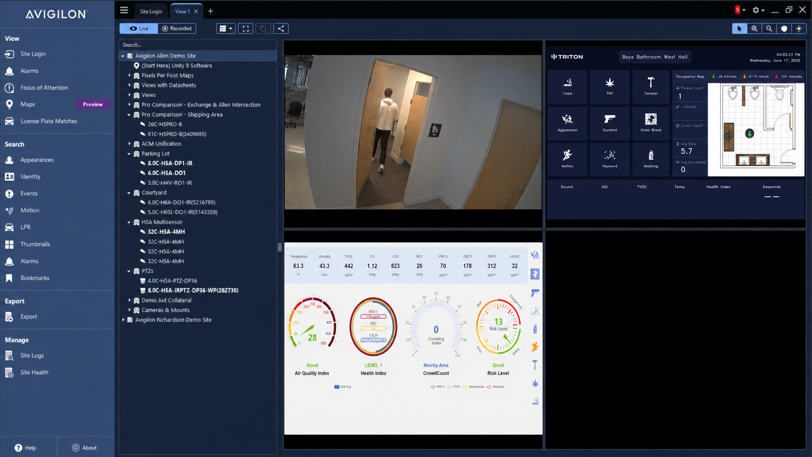The width and height of the screenshot is (812, 457).
Task: Switch to Recorded video mode
Action: click(x=177, y=29)
